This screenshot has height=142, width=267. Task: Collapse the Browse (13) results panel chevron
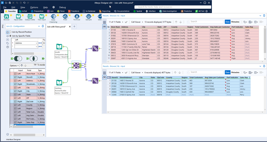pos(260,16)
